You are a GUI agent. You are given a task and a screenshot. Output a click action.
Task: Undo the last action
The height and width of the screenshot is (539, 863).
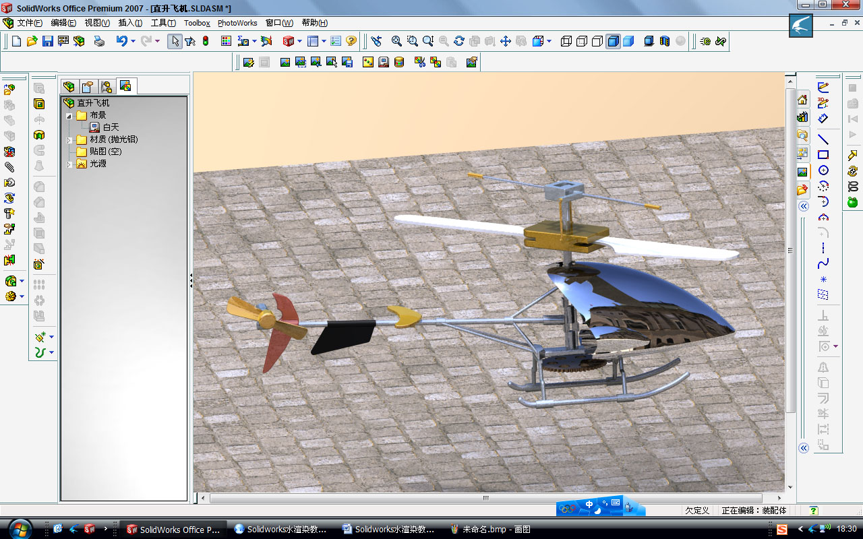point(121,41)
